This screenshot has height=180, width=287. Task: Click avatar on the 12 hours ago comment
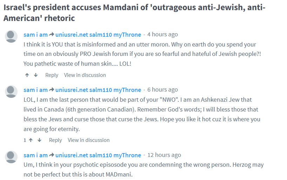pos(12,157)
